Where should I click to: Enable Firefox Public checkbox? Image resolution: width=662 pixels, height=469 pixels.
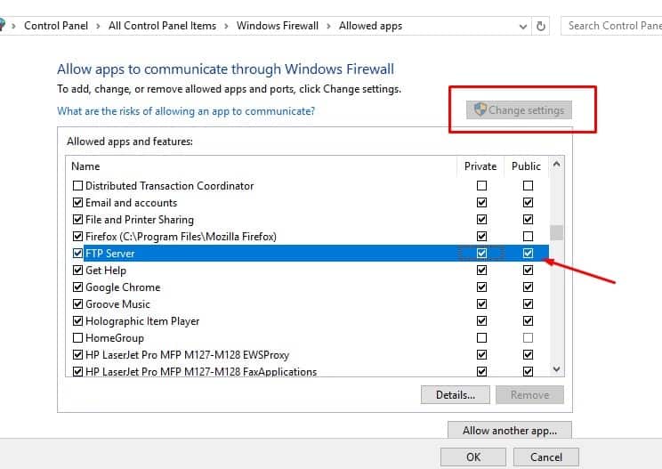coord(528,237)
